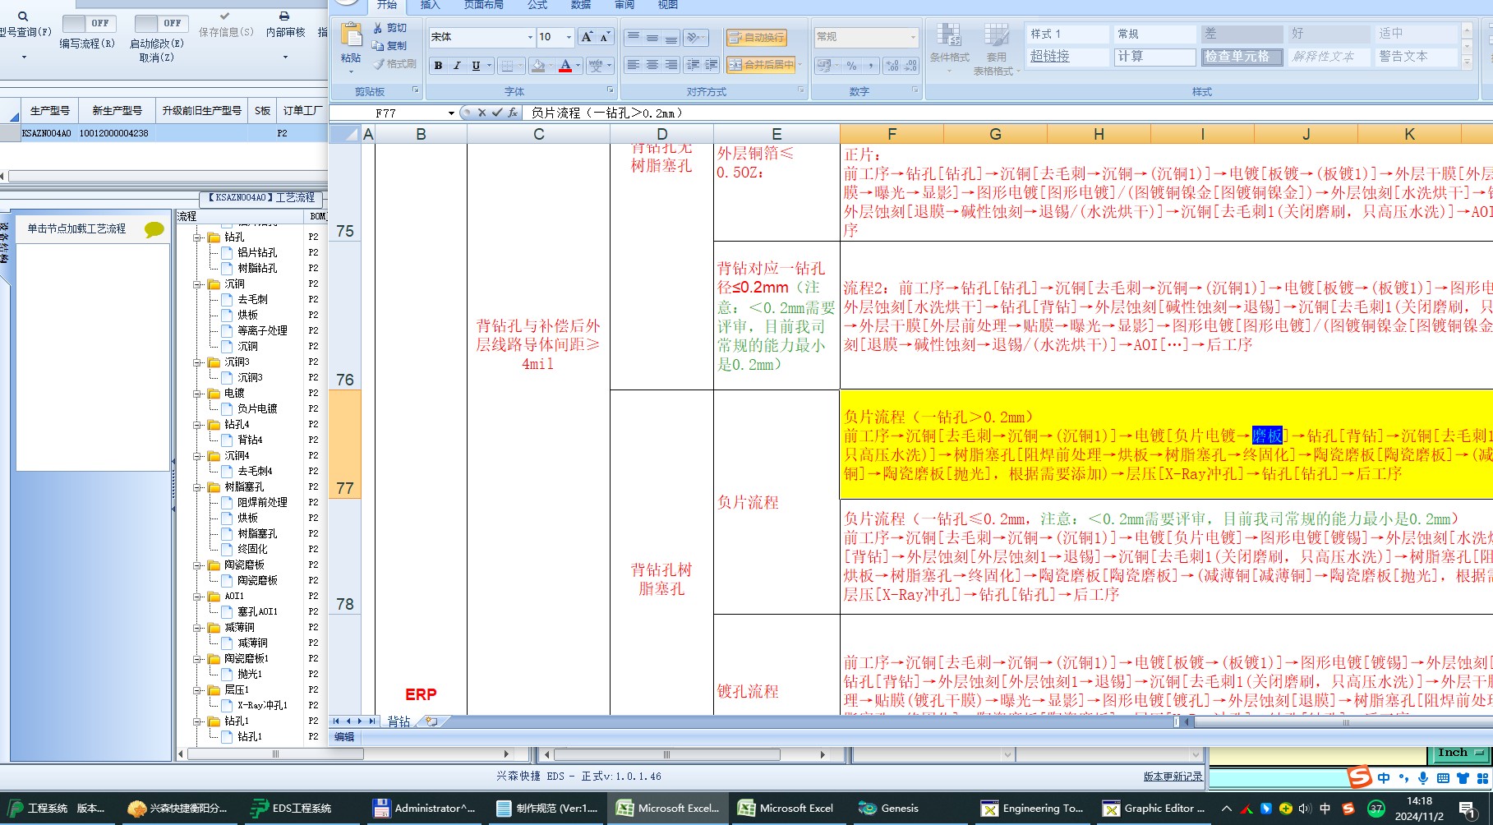The width and height of the screenshot is (1493, 825).
Task: Toggle the 启动修改(E) OFF switch
Action: click(x=161, y=23)
